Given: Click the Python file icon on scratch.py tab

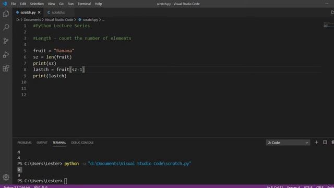Looking at the screenshot, I should [x=17, y=13].
